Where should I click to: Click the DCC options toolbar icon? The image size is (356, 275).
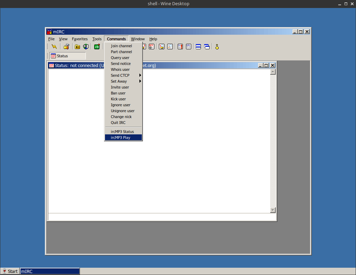(152, 47)
